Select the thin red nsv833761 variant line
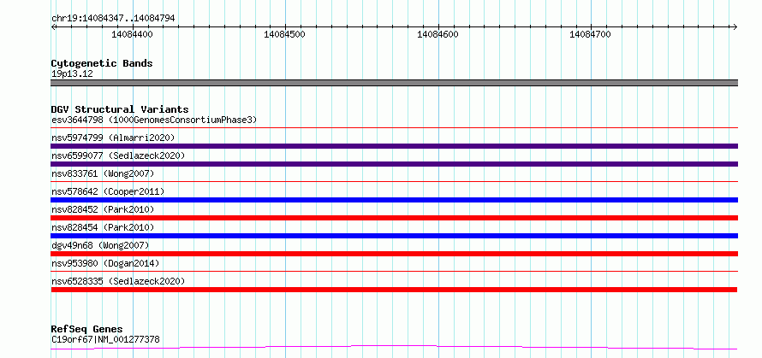Screen dimensions: 762x358 [x=394, y=182]
